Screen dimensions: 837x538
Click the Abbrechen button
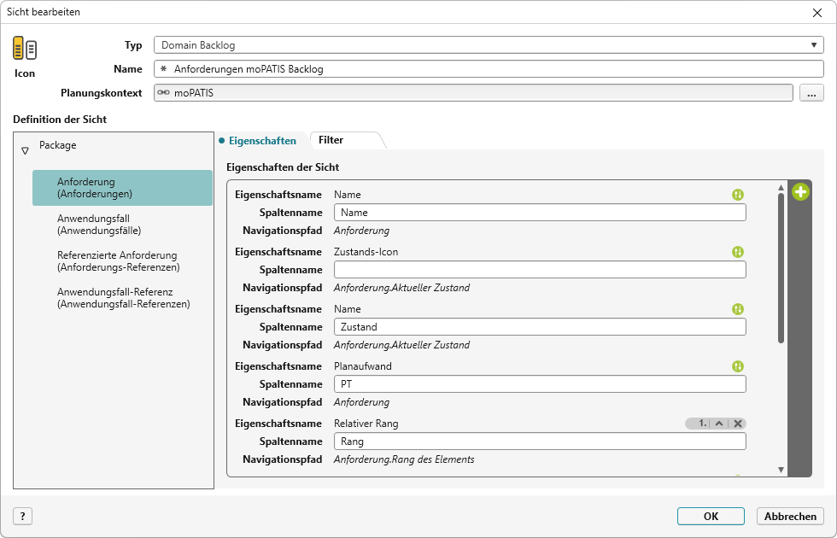click(x=790, y=516)
